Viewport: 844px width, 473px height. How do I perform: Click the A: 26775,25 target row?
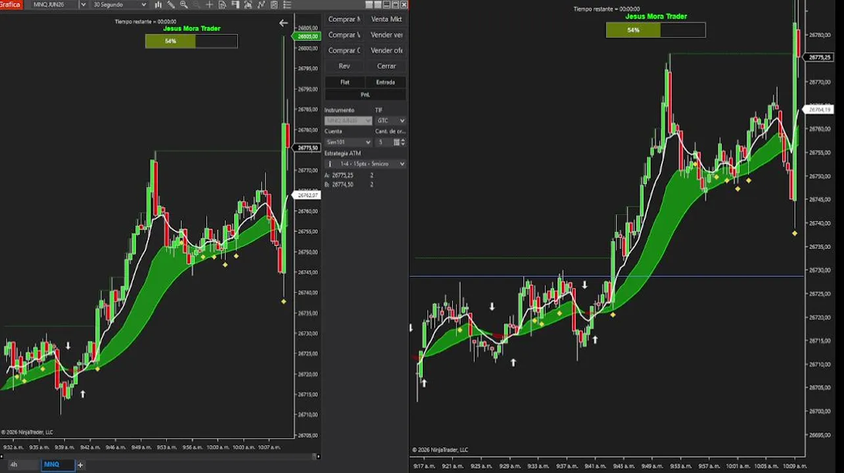point(350,175)
